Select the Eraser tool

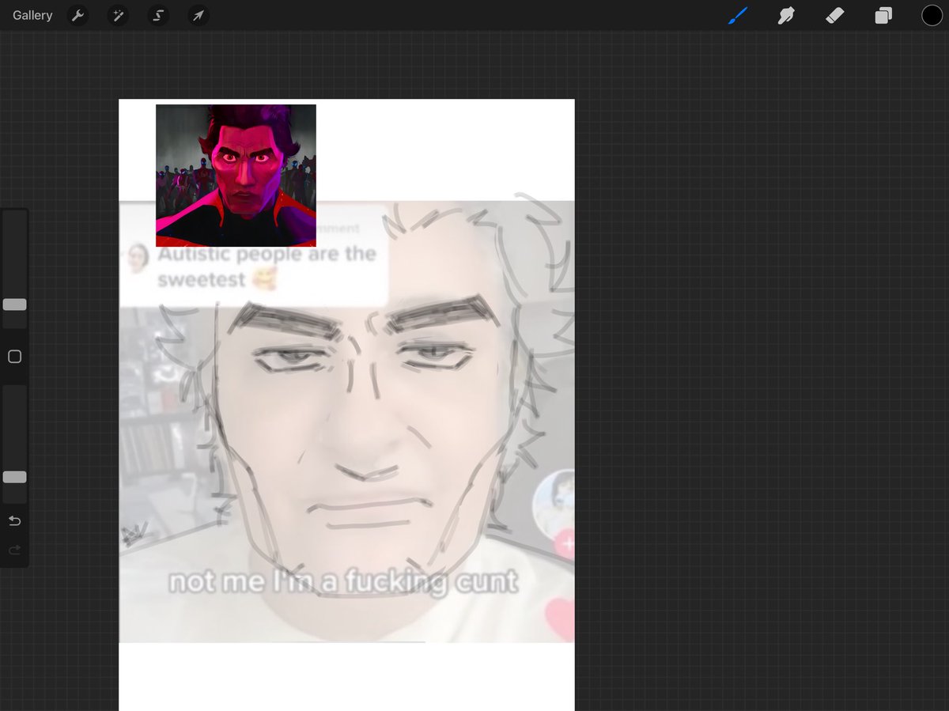[834, 15]
